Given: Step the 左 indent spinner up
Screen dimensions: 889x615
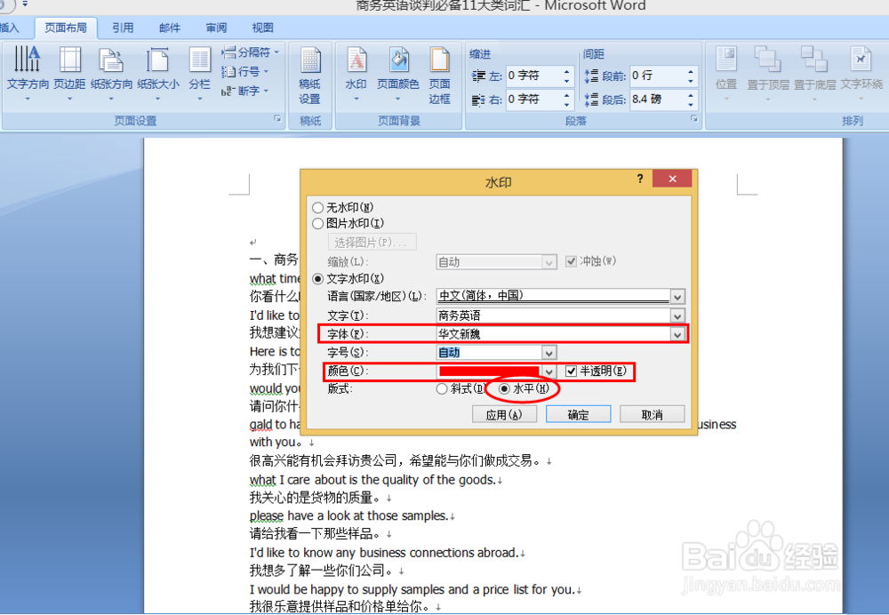Looking at the screenshot, I should pyautogui.click(x=566, y=71).
